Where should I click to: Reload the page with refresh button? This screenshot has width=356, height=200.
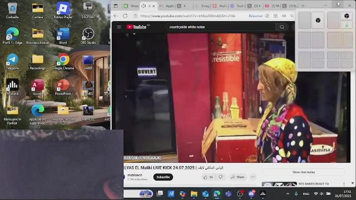point(125,16)
